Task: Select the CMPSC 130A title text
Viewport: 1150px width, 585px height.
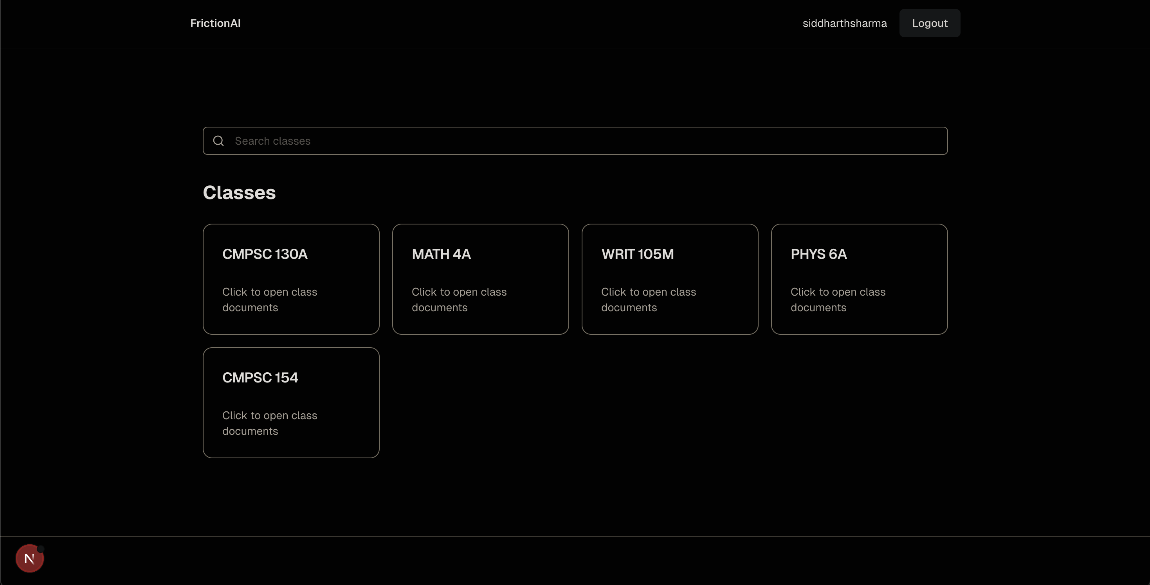Action: click(265, 254)
